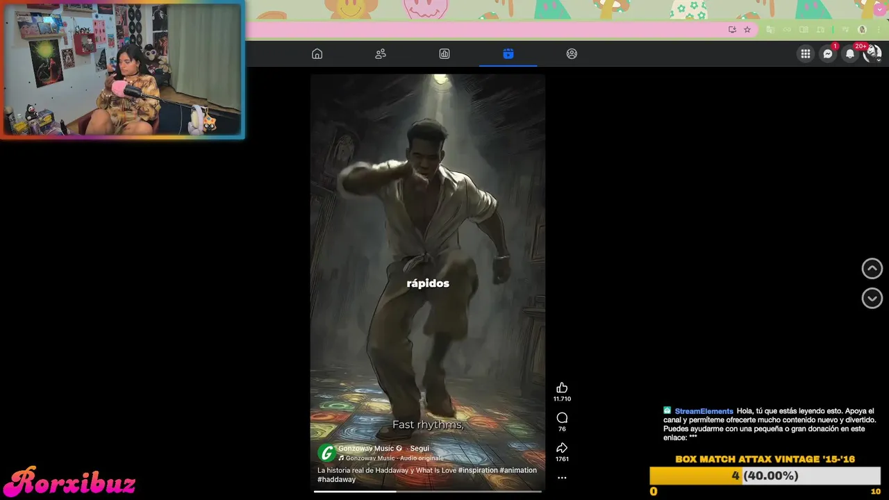
Task: Open the Chrome profile avatar
Action: coord(863,29)
